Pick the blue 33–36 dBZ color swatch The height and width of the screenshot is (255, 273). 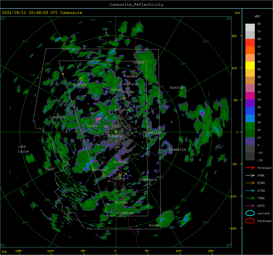(250, 111)
